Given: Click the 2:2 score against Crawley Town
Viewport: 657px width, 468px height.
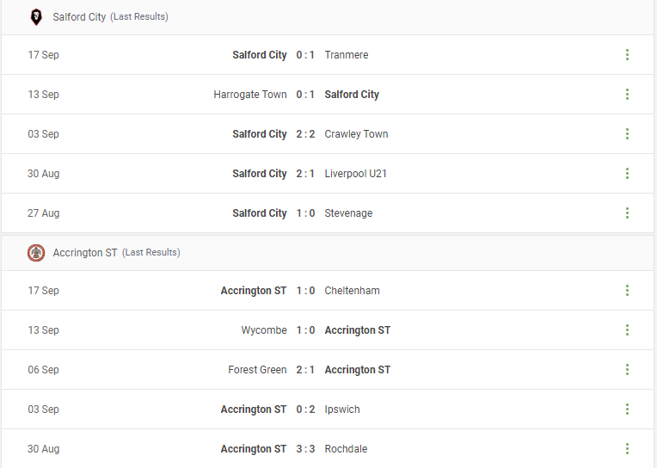Looking at the screenshot, I should click(x=305, y=134).
